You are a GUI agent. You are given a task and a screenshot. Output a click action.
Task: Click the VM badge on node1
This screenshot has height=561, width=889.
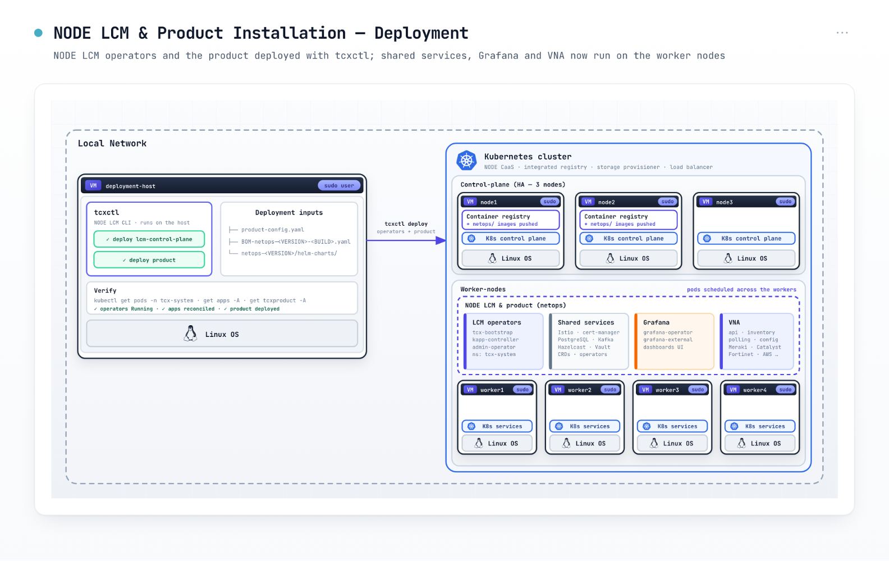click(x=470, y=202)
